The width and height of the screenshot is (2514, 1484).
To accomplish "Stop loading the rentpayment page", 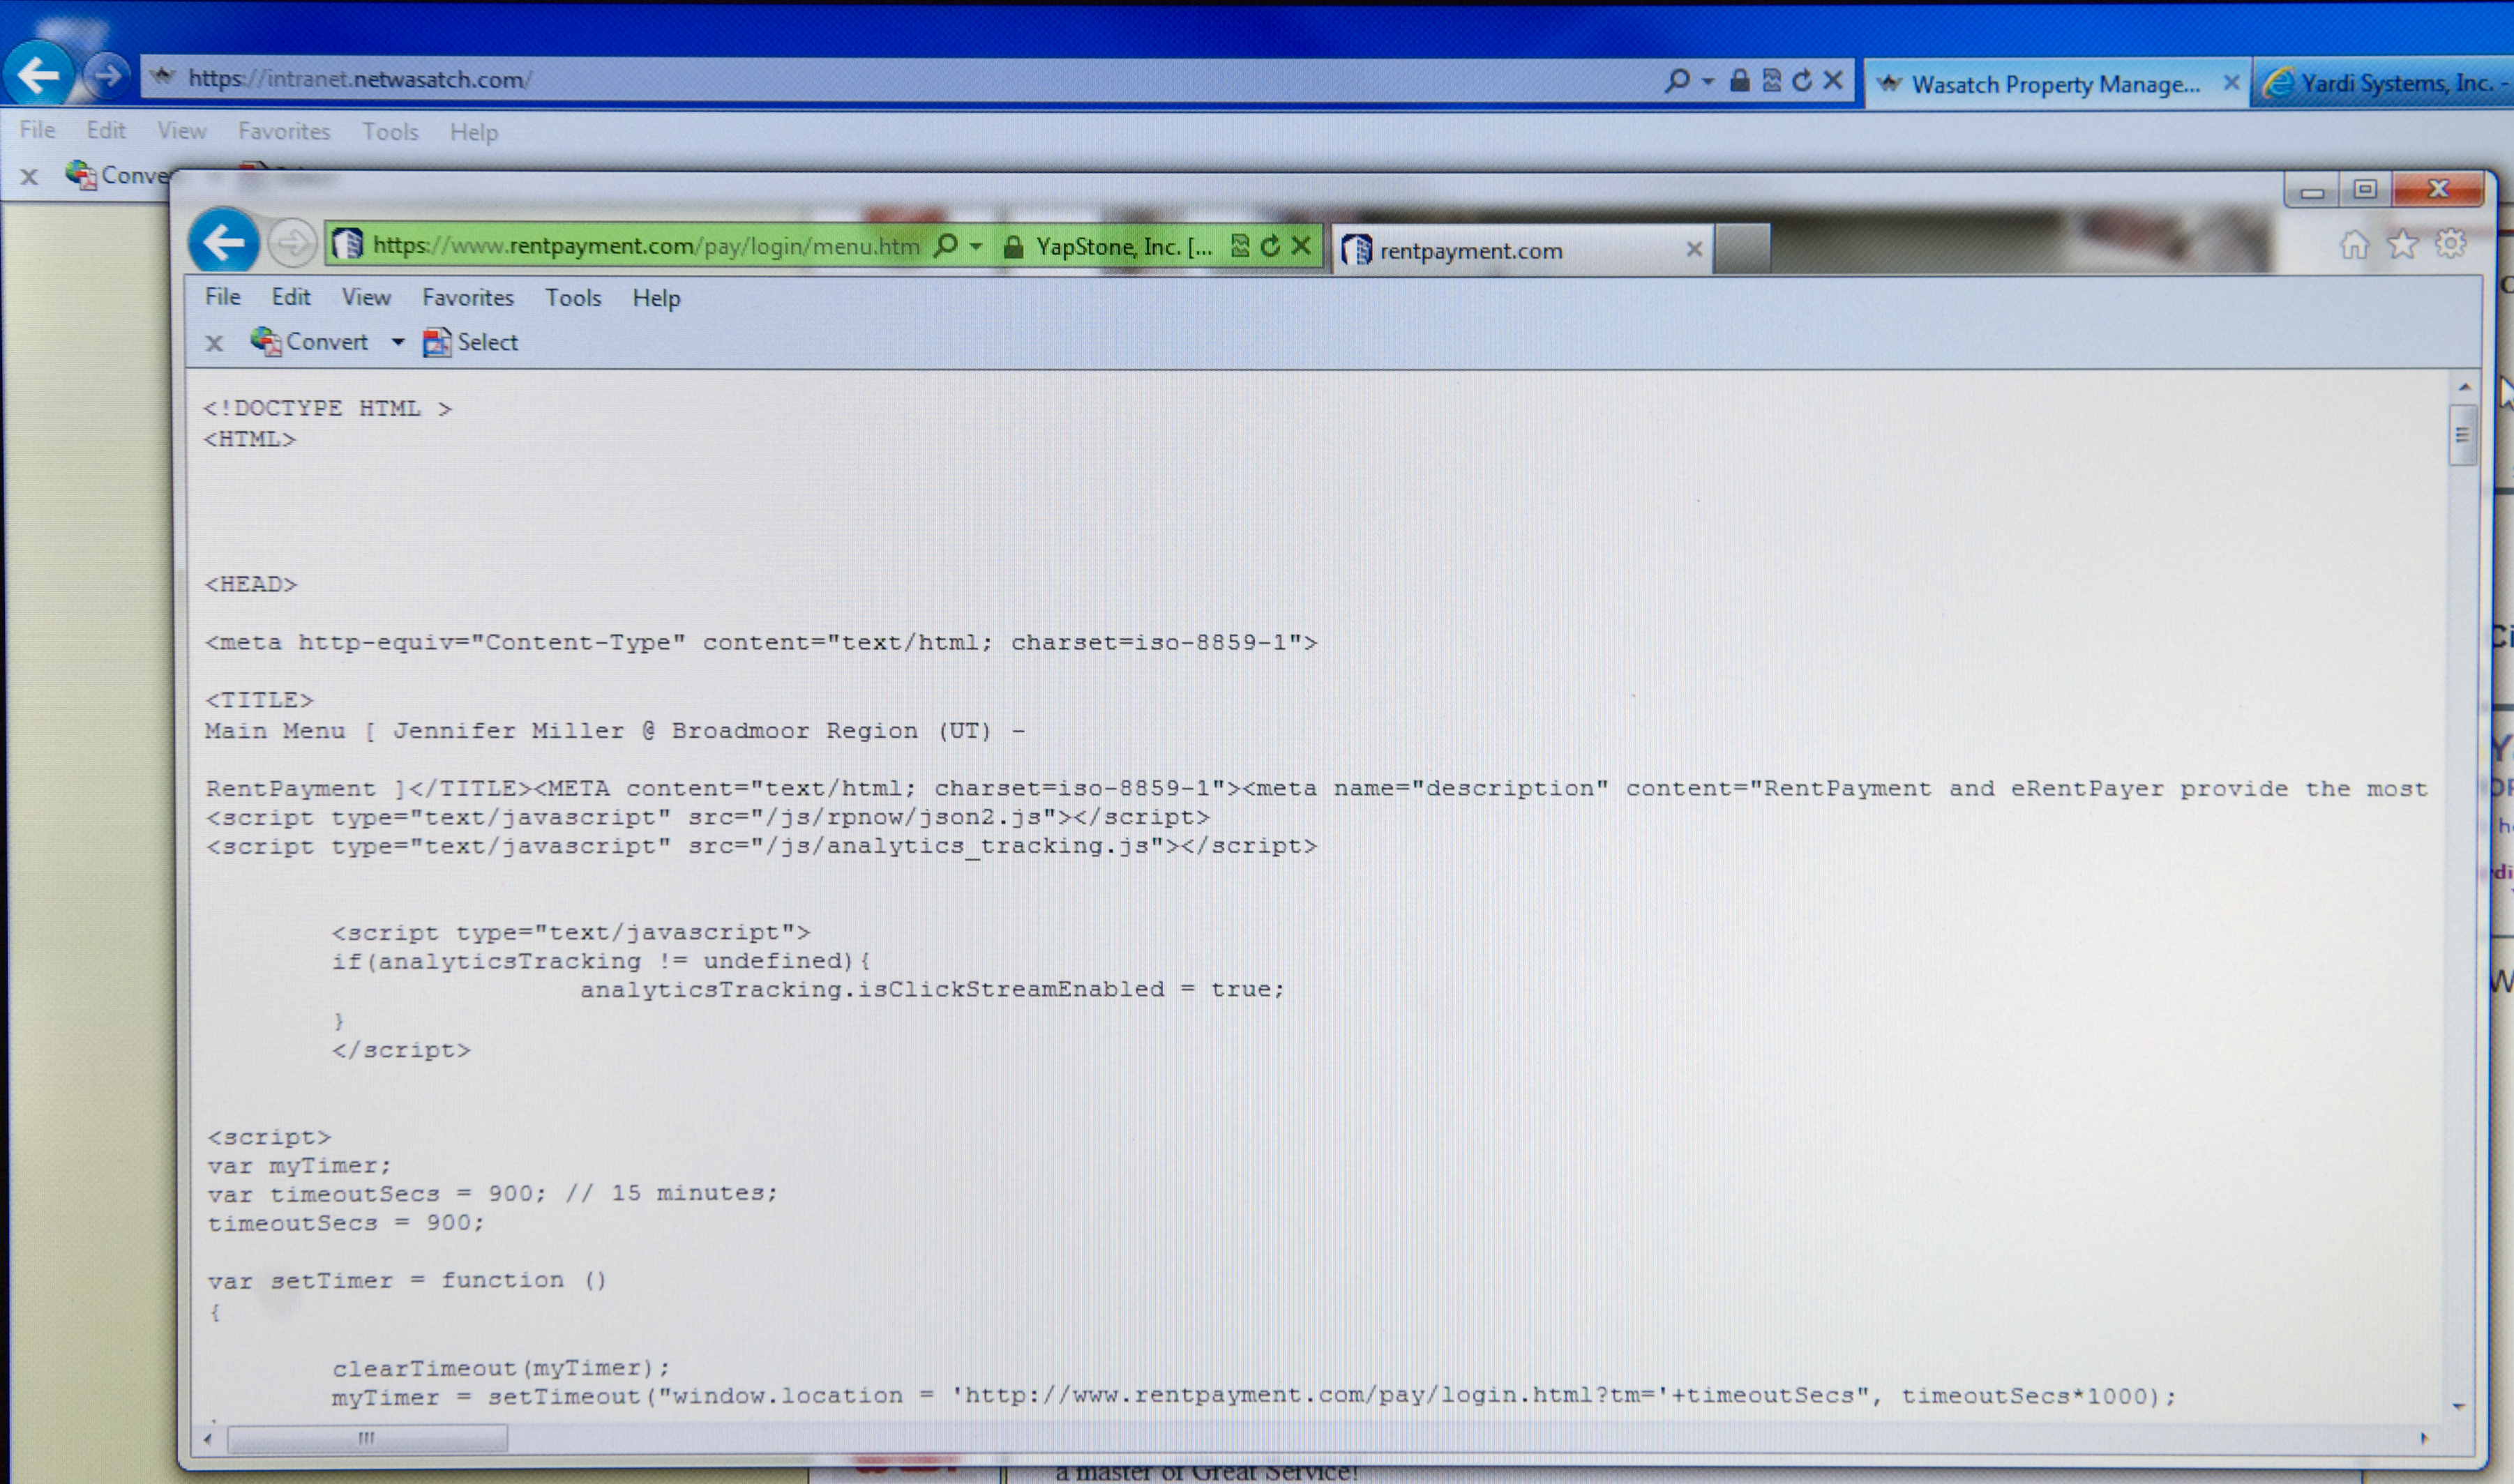I will point(1301,246).
